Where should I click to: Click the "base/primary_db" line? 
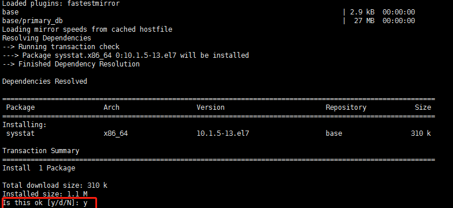[x=32, y=21]
